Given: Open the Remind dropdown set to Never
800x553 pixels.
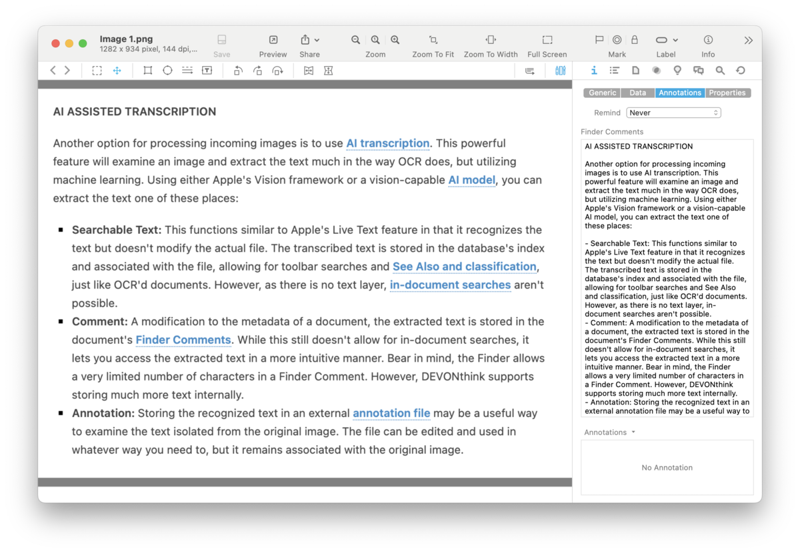Looking at the screenshot, I should click(x=673, y=113).
